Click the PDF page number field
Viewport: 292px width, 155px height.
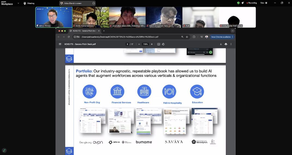click(127, 44)
